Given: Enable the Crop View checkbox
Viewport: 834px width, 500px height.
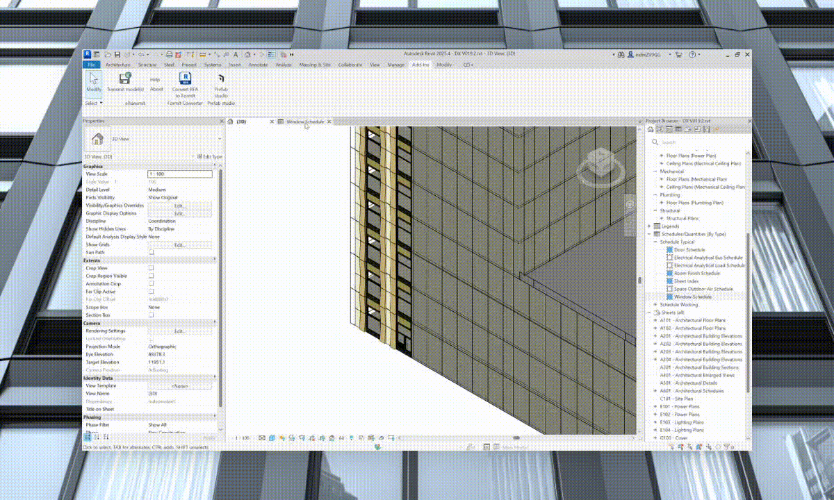Looking at the screenshot, I should click(151, 267).
